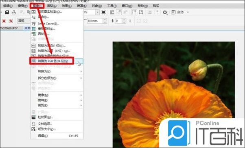The image size is (245, 148).
Task: Click the full screen preview icon
Action: click(x=103, y=12)
